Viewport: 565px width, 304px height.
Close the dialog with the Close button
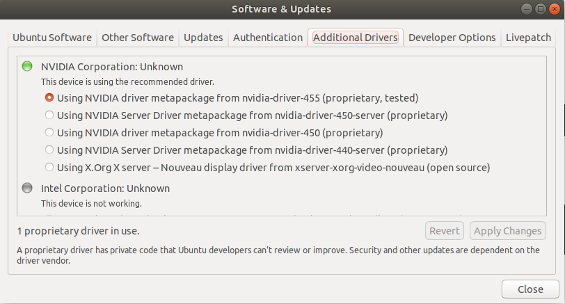pos(530,289)
